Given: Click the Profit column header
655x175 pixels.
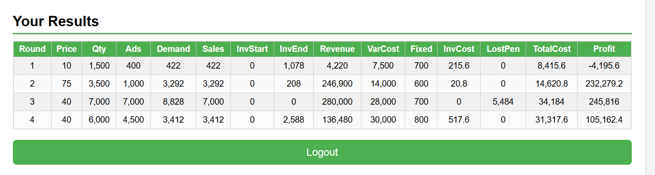Looking at the screenshot, I should [604, 49].
